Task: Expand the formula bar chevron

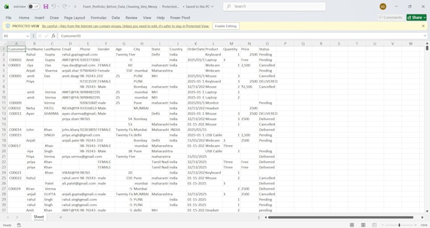Action: (x=425, y=36)
